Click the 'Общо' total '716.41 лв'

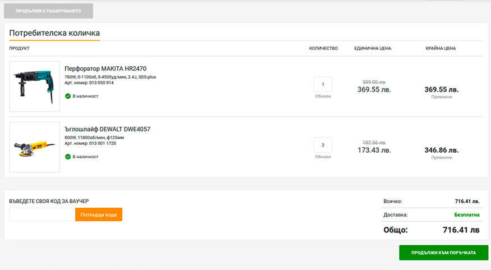click(x=461, y=230)
